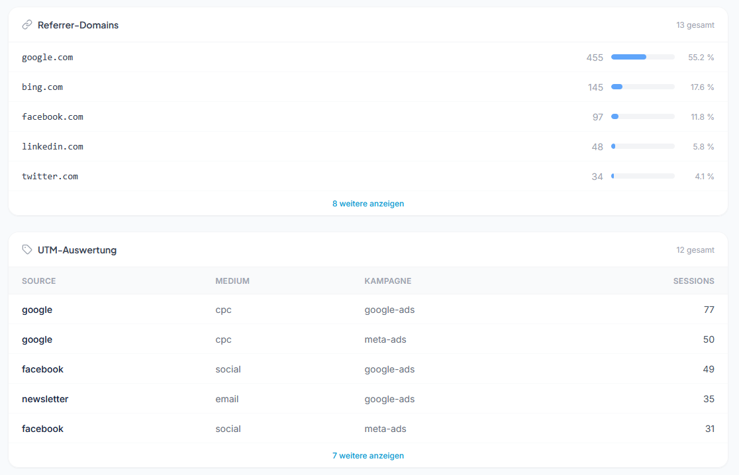Sort table by SESSIONS column header
This screenshot has height=475, width=739.
click(x=693, y=281)
